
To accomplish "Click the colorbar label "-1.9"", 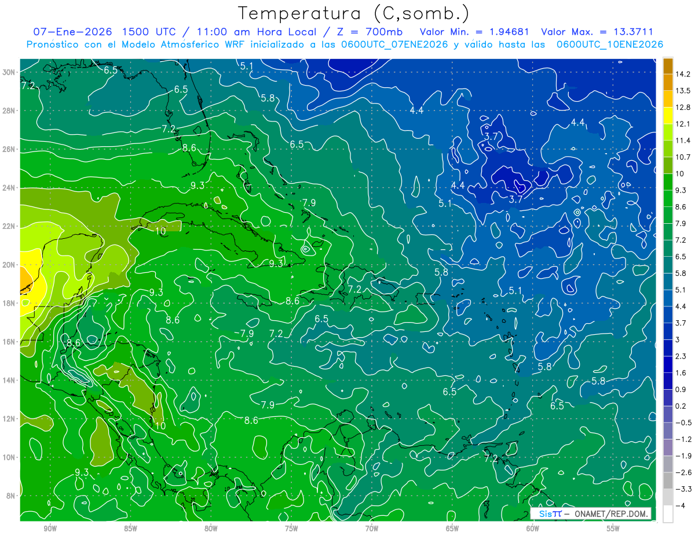I will pyautogui.click(x=683, y=456).
